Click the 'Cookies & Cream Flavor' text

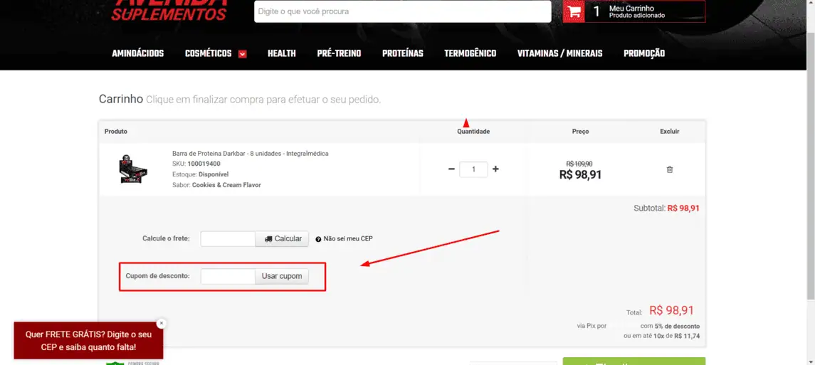point(226,185)
